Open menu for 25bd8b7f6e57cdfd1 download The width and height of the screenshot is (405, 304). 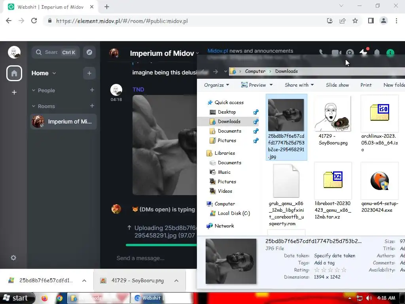(84, 281)
